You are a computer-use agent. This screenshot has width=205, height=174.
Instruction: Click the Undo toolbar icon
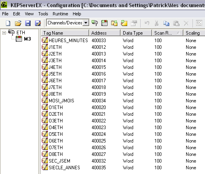147,23
